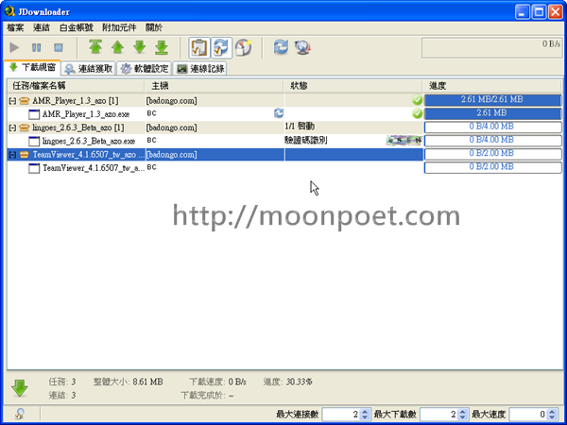Move selected item down one position
Screen dimensions: 567x425
pyautogui.click(x=140, y=47)
